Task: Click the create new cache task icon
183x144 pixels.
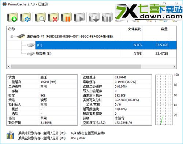Action: point(12,17)
